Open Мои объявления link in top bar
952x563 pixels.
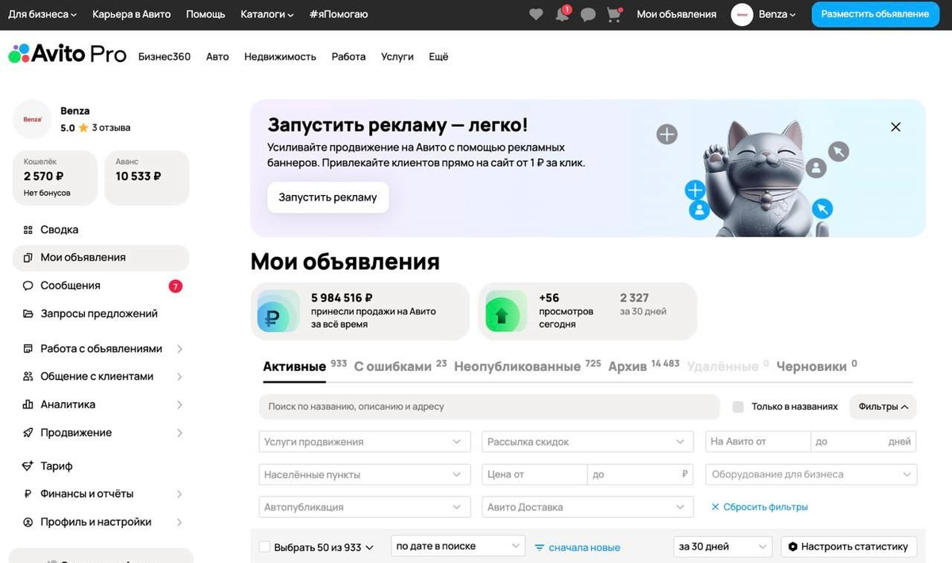(676, 14)
